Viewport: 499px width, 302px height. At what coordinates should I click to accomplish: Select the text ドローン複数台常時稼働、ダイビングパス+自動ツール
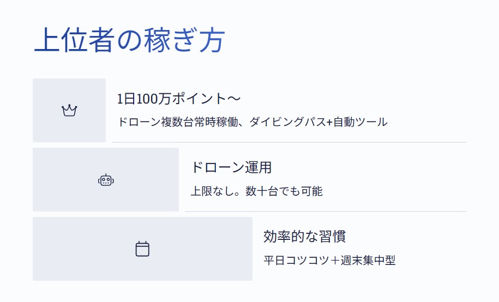coord(252,122)
